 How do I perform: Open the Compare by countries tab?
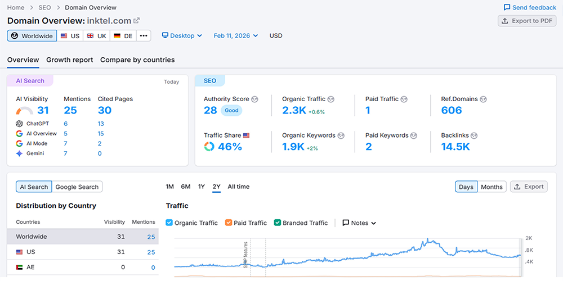[x=137, y=60]
